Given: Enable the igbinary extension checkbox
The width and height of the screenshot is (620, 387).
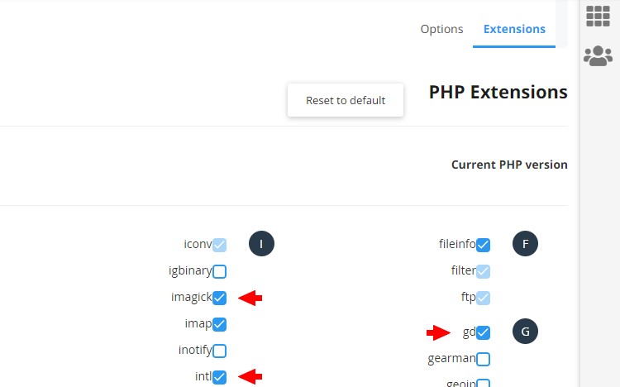Looking at the screenshot, I should click(219, 271).
